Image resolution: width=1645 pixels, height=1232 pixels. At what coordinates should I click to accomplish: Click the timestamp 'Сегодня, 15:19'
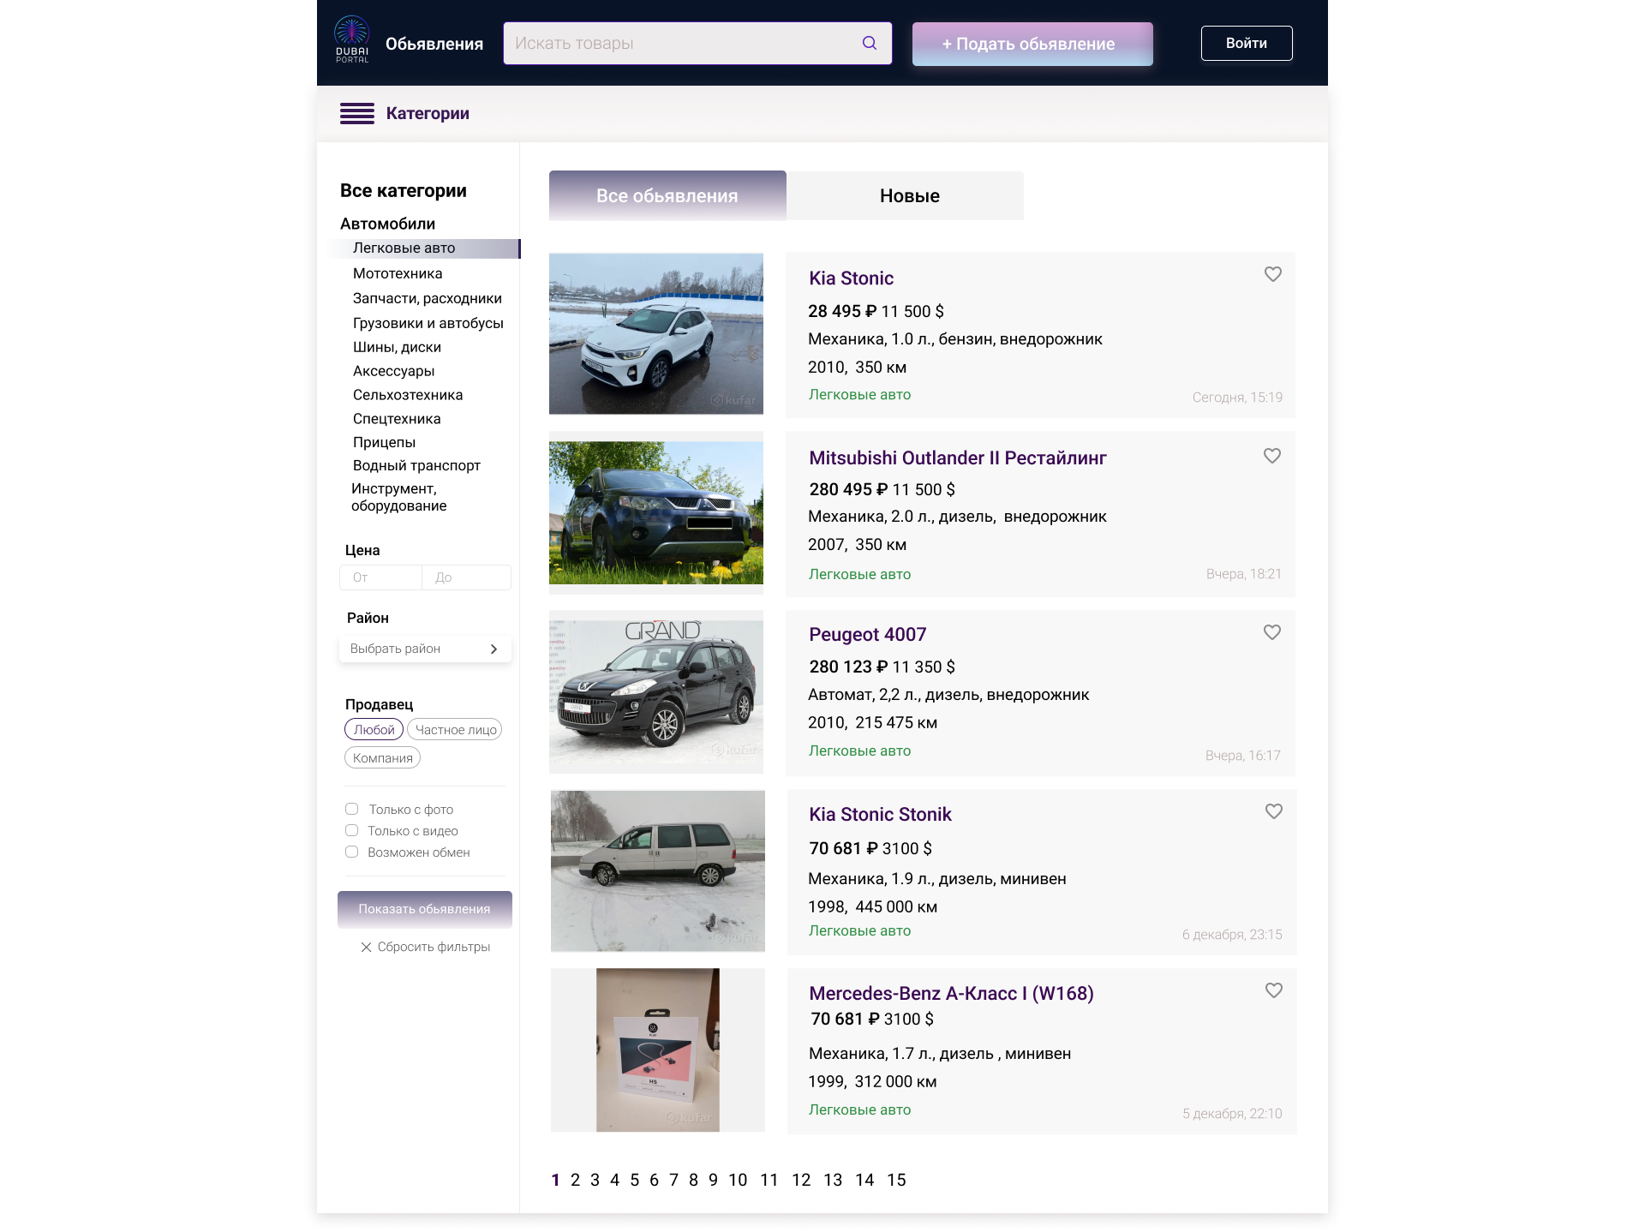coord(1237,398)
